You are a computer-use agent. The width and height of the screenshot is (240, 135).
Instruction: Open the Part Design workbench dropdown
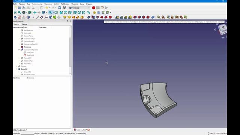tap(79, 7)
